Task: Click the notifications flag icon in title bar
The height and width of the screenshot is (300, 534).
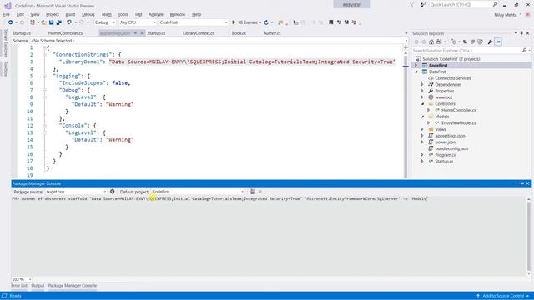Action: coord(411,4)
